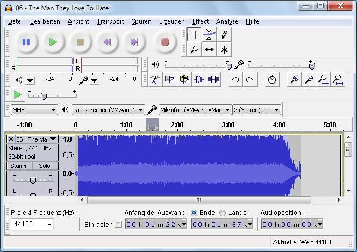This screenshot has height=252, width=357.
Task: Click the timeline ruler at 3:00
Action: [228, 125]
